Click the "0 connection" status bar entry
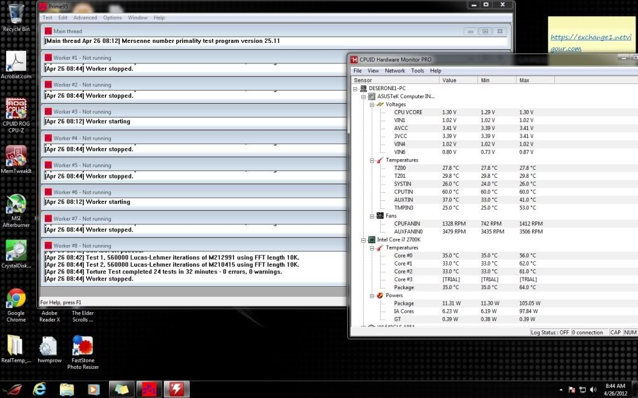638x398 pixels. click(x=589, y=332)
